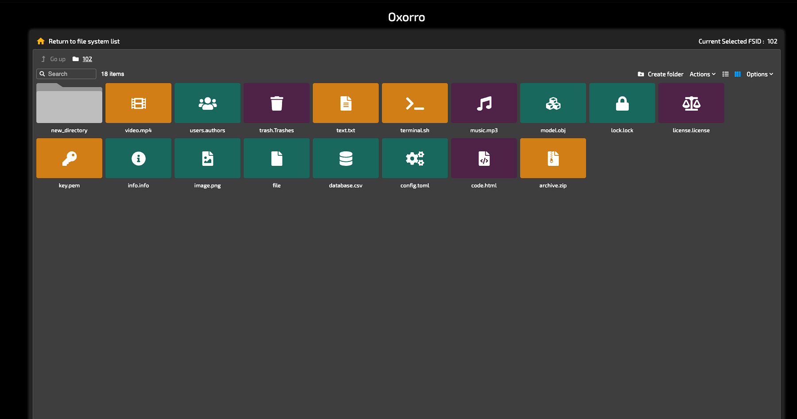
Task: Click the new_directory label
Action: pyautogui.click(x=69, y=131)
